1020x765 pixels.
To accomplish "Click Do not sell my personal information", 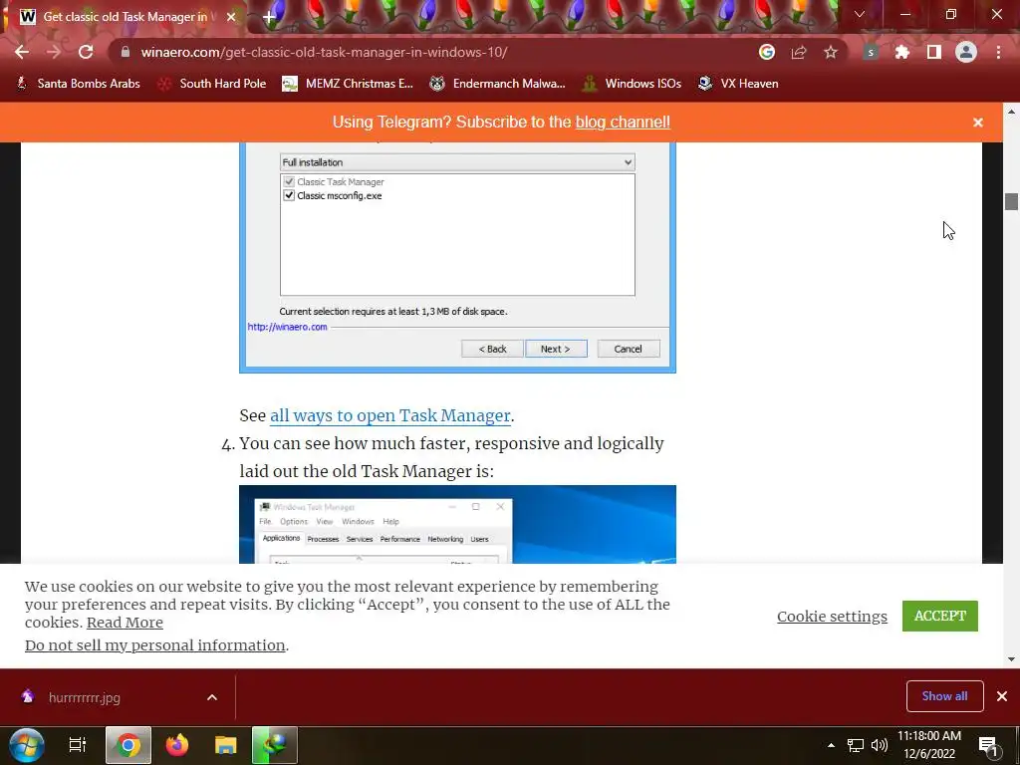I will pyautogui.click(x=154, y=645).
